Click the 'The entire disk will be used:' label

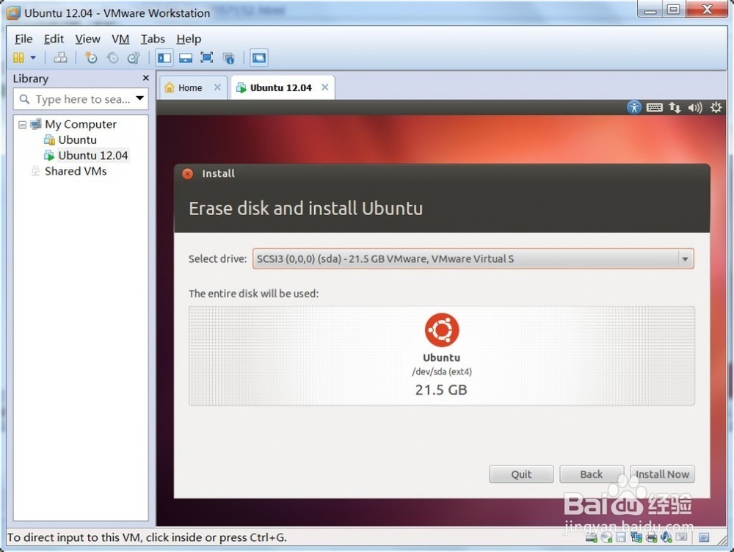point(253,294)
